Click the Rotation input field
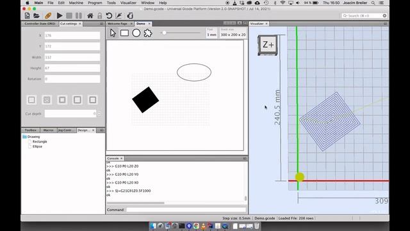Image resolution: width=410 pixels, height=231 pixels. pos(72,79)
